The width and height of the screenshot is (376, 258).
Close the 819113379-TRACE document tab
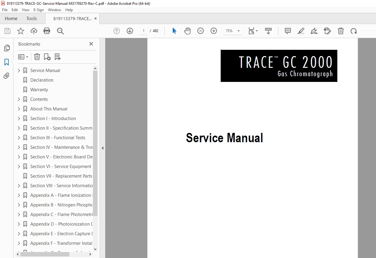coord(95,19)
